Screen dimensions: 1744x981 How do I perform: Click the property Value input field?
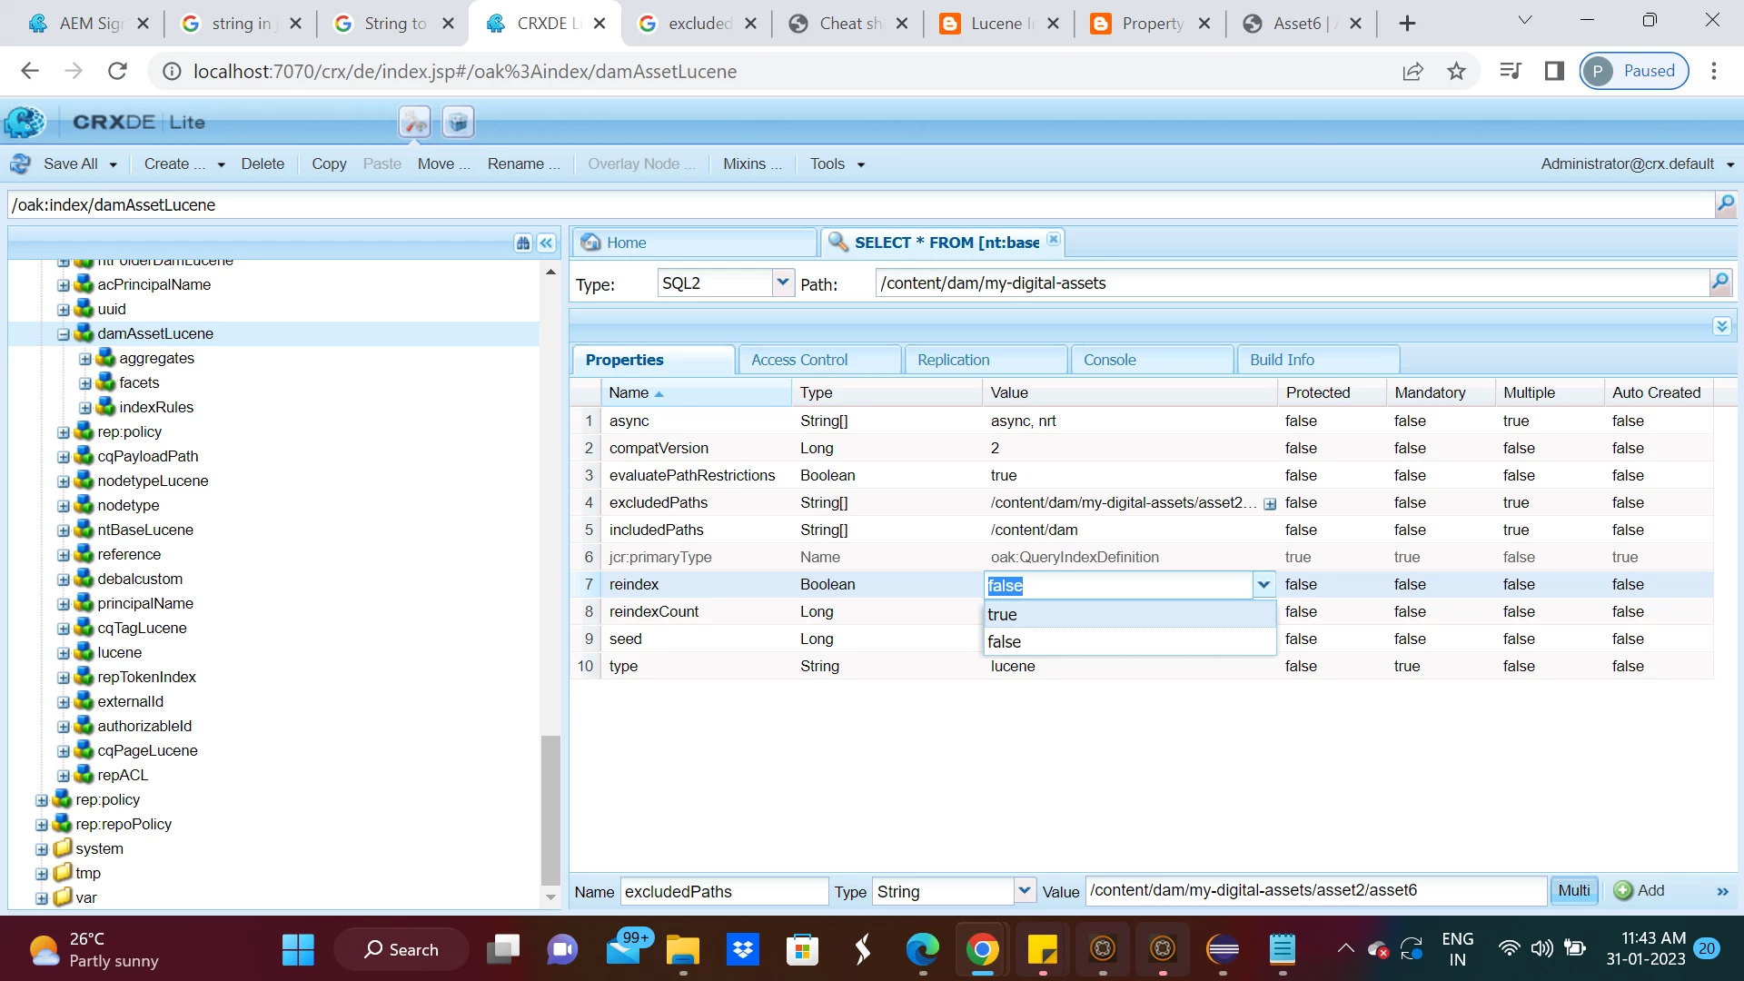tap(1315, 891)
